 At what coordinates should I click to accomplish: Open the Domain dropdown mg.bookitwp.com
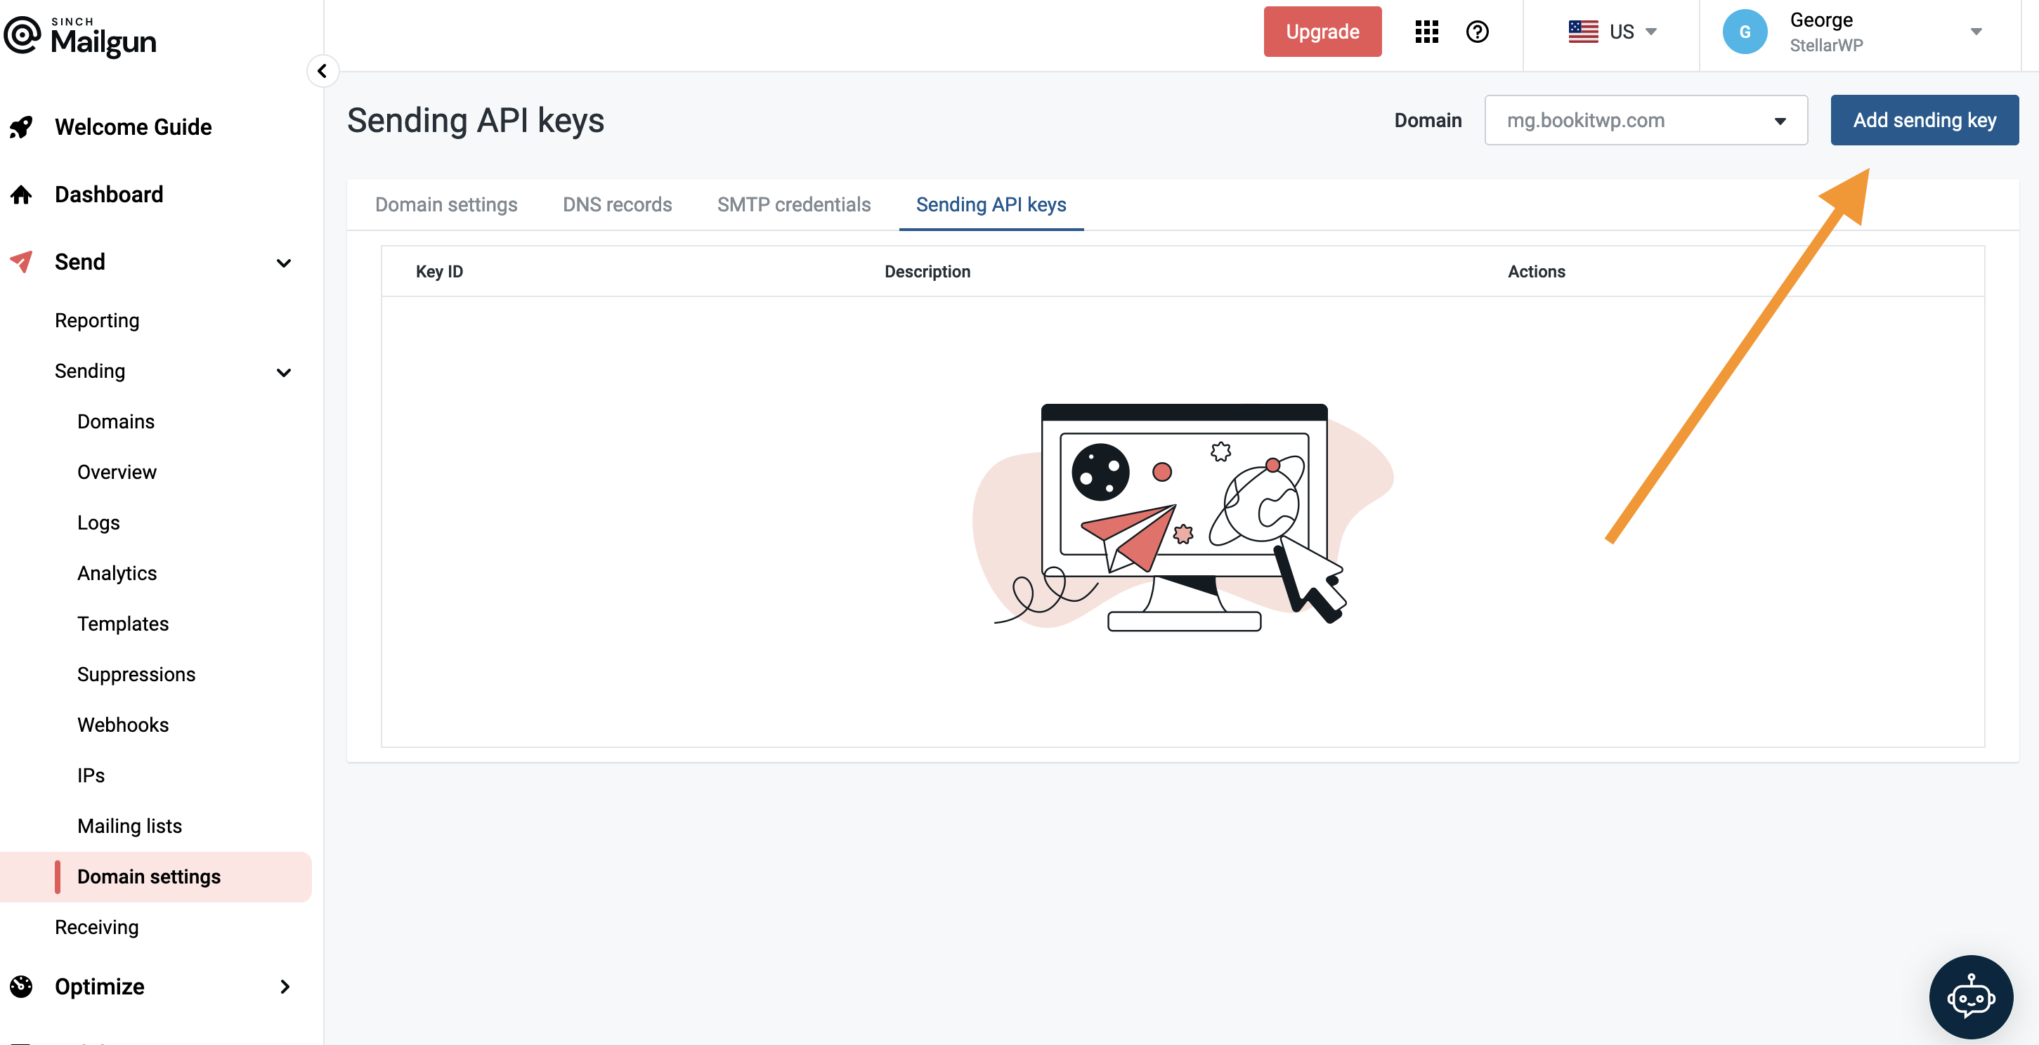pos(1645,120)
